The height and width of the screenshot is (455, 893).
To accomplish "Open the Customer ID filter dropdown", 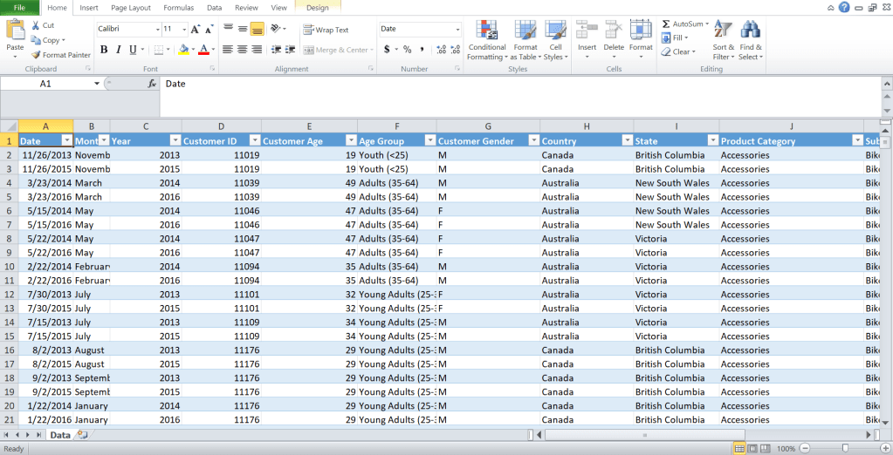I will click(254, 140).
